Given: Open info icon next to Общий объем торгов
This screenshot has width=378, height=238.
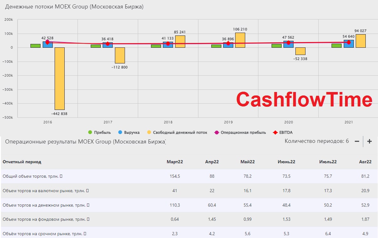Looking at the screenshot, I should point(61,176).
